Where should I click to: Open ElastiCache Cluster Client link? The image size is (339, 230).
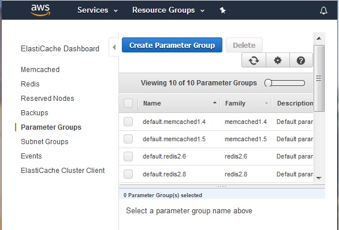pyautogui.click(x=63, y=171)
